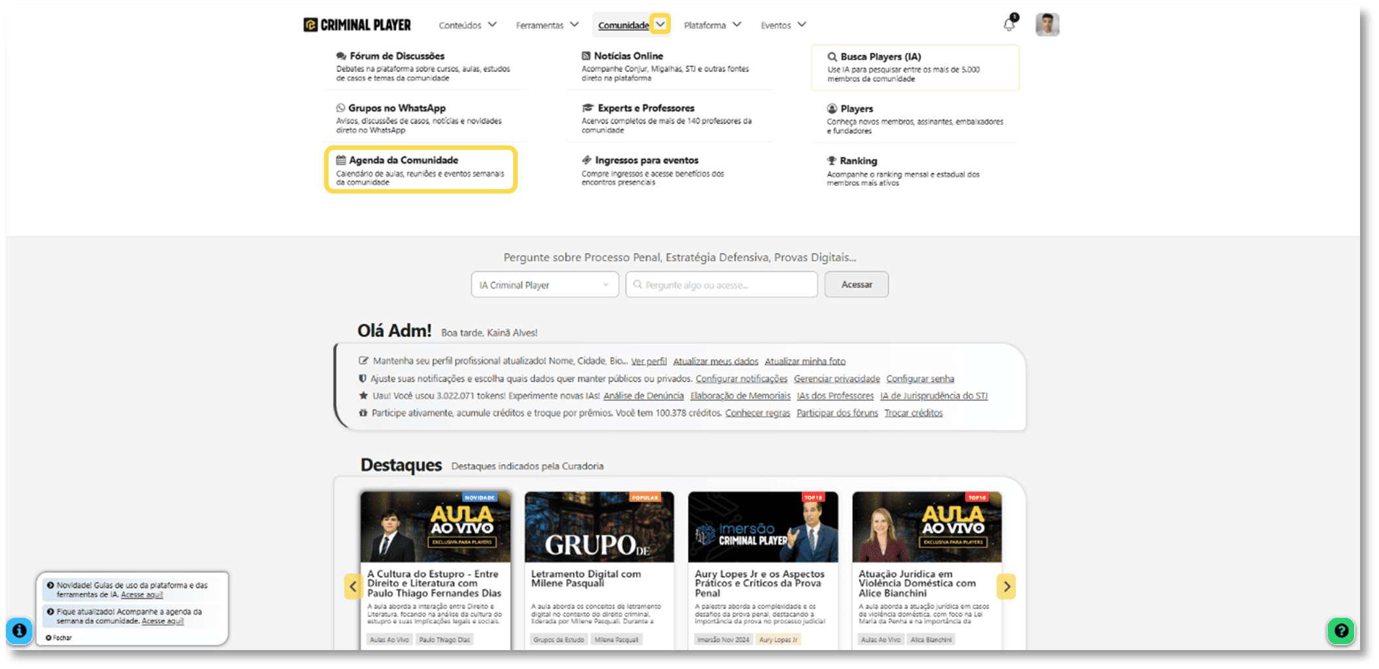Click the info icon in the bottom-left corner
Image resolution: width=1379 pixels, height=669 pixels.
click(x=21, y=630)
